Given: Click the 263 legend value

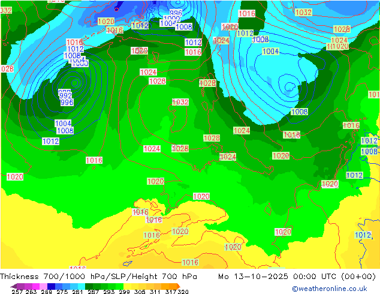Looking at the screenshot, I should (x=31, y=292).
